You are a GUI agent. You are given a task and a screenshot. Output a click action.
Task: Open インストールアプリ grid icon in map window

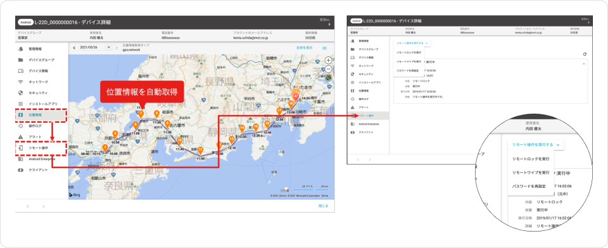click(x=20, y=104)
